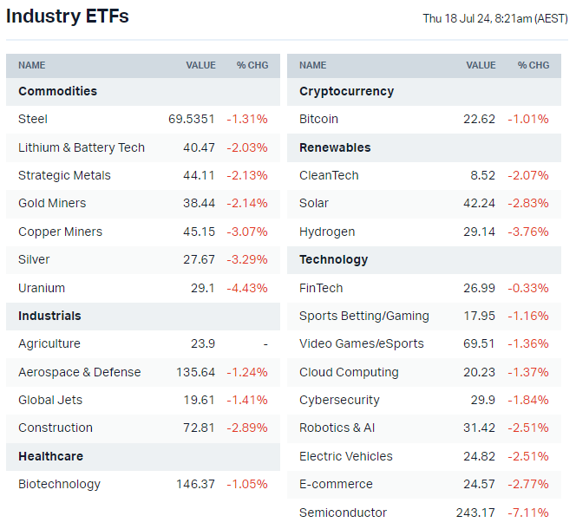Select the Robotics & AI ETF
Image resolution: width=576 pixels, height=529 pixels.
pos(337,428)
